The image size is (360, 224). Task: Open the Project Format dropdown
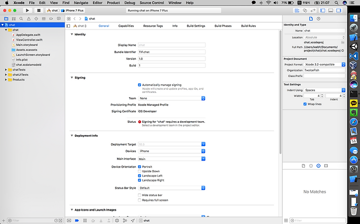click(x=324, y=64)
